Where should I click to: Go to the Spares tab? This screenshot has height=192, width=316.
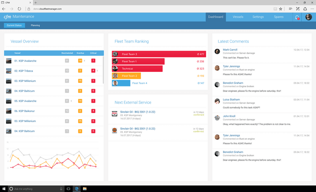pyautogui.click(x=279, y=17)
